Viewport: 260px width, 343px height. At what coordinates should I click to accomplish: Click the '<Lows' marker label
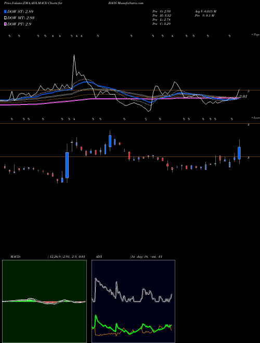pyautogui.click(x=256, y=117)
